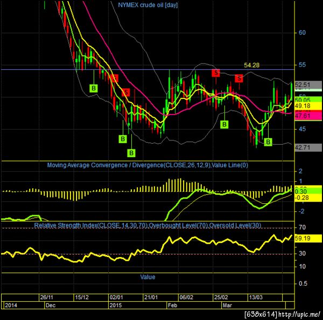
Task: Click the rightmost red S sell marker
Action: tap(239, 78)
